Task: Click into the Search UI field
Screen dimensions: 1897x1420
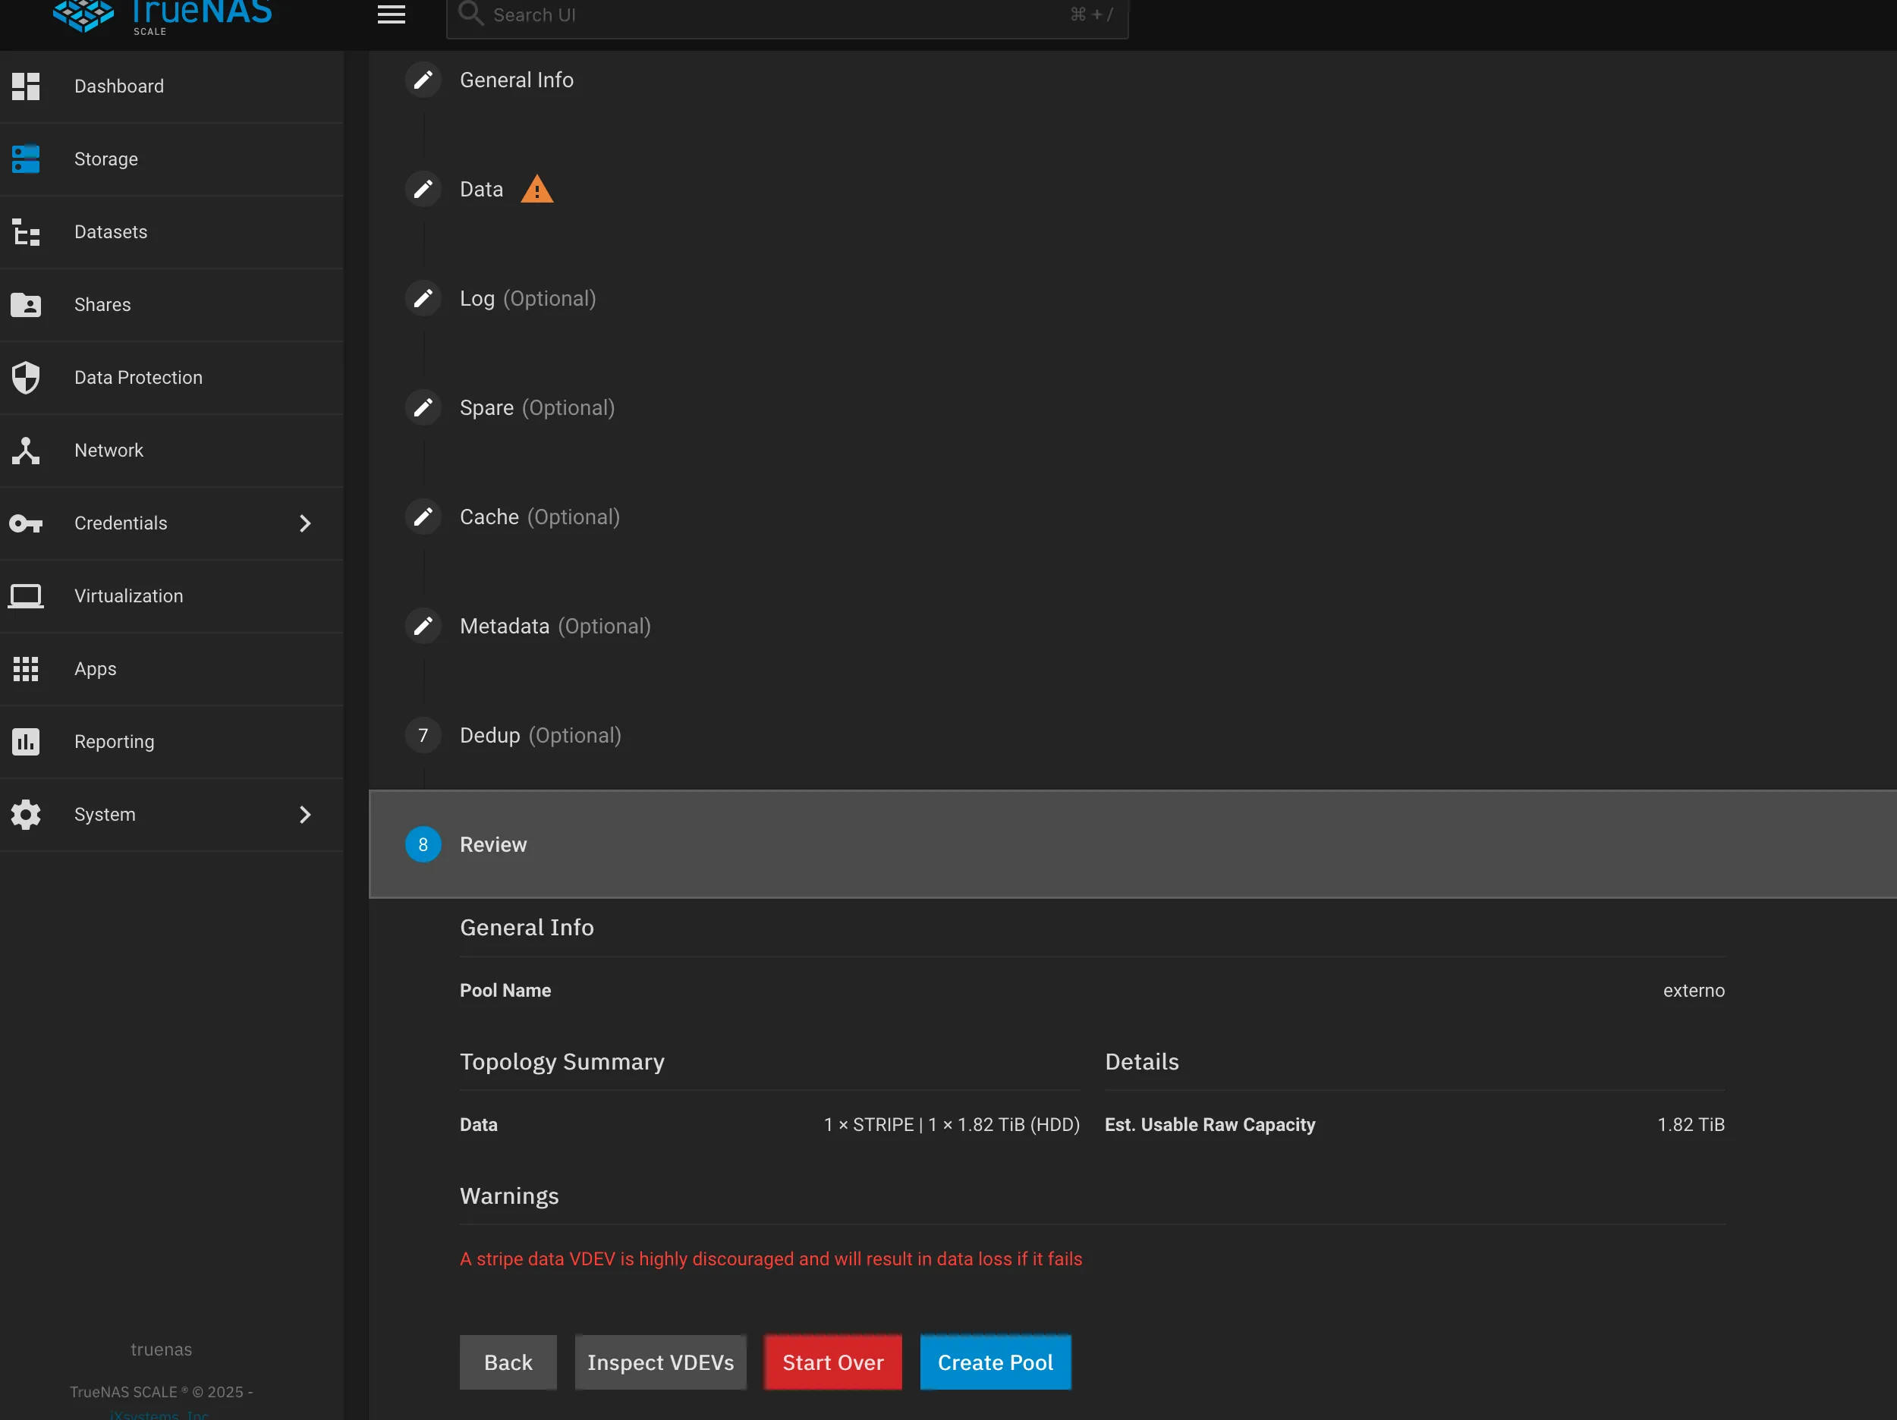Action: 772,14
